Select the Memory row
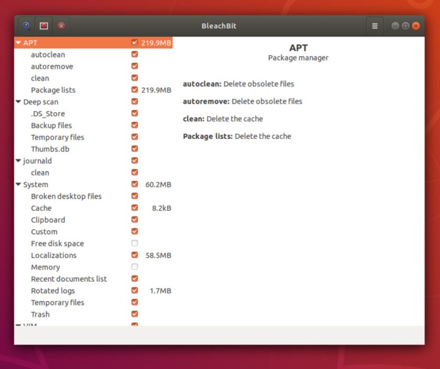Image resolution: width=440 pixels, height=369 pixels. pyautogui.click(x=93, y=267)
